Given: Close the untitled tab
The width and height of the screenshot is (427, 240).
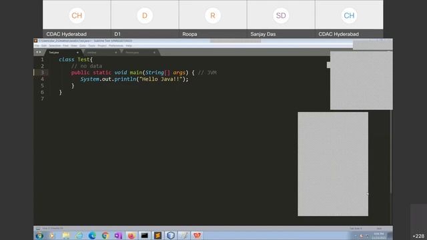Looking at the screenshot, I should click(115, 53).
